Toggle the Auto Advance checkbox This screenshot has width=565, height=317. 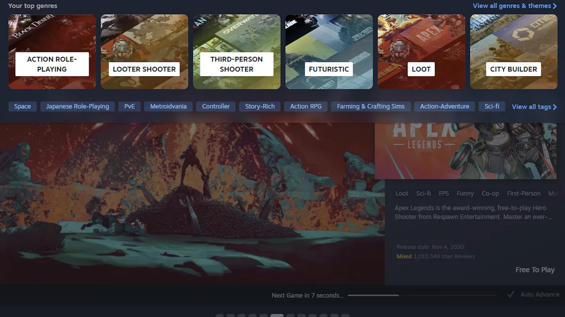[x=511, y=294]
